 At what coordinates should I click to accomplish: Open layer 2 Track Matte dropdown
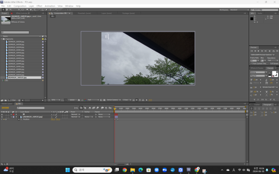[89, 117]
